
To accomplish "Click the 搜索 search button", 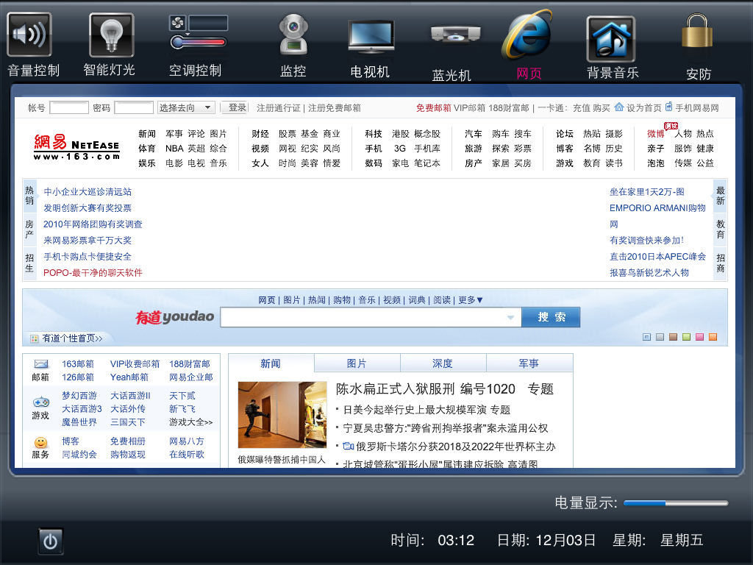I will (x=551, y=317).
